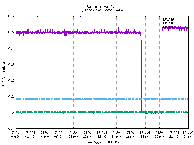This screenshot has width=194, height=145.
Task: Click the x-axis label '171201 08:00'
Action: click(x=73, y=135)
